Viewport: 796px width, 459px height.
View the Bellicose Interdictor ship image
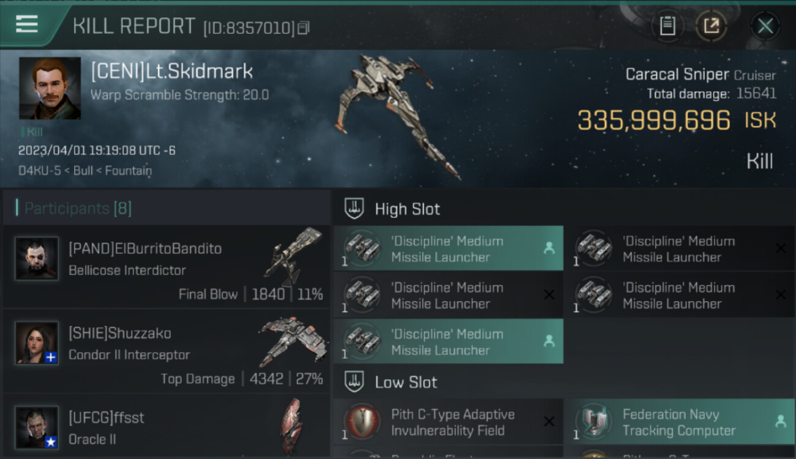pyautogui.click(x=294, y=257)
